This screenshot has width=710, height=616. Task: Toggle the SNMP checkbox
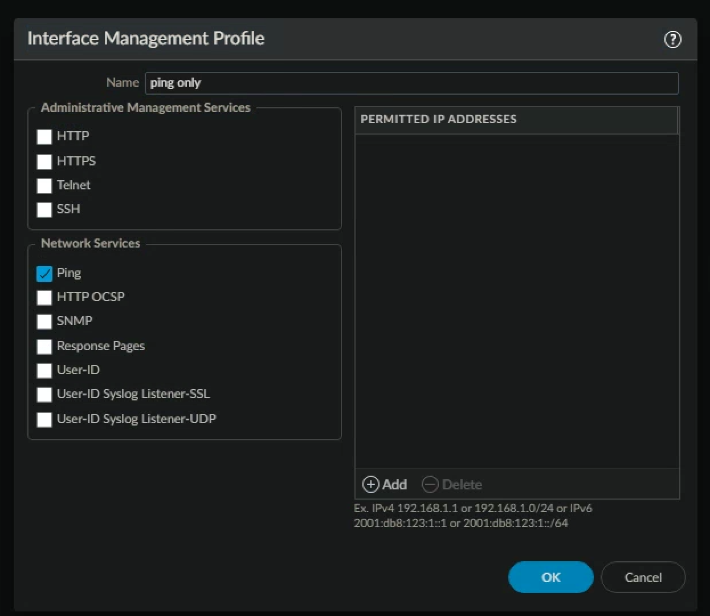(x=44, y=322)
